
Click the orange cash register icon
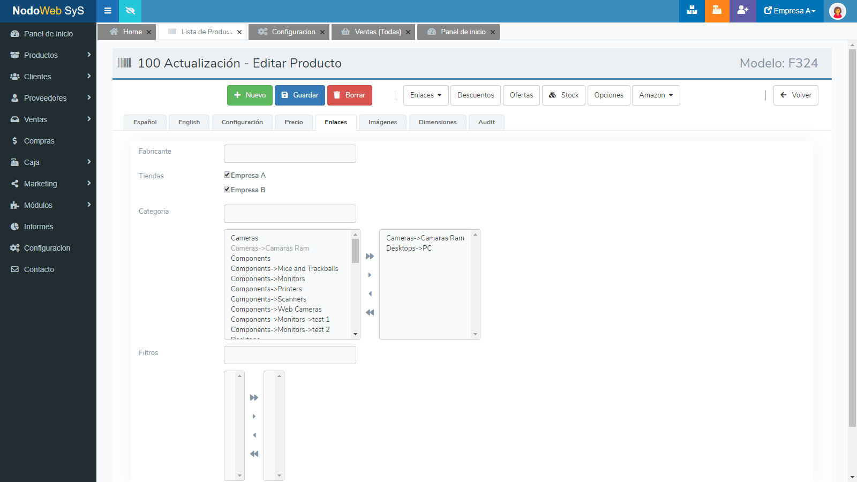[x=717, y=11]
